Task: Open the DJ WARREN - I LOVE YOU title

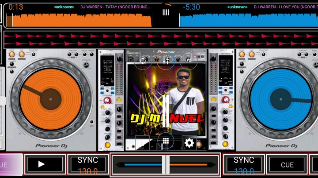Action: (x=286, y=7)
